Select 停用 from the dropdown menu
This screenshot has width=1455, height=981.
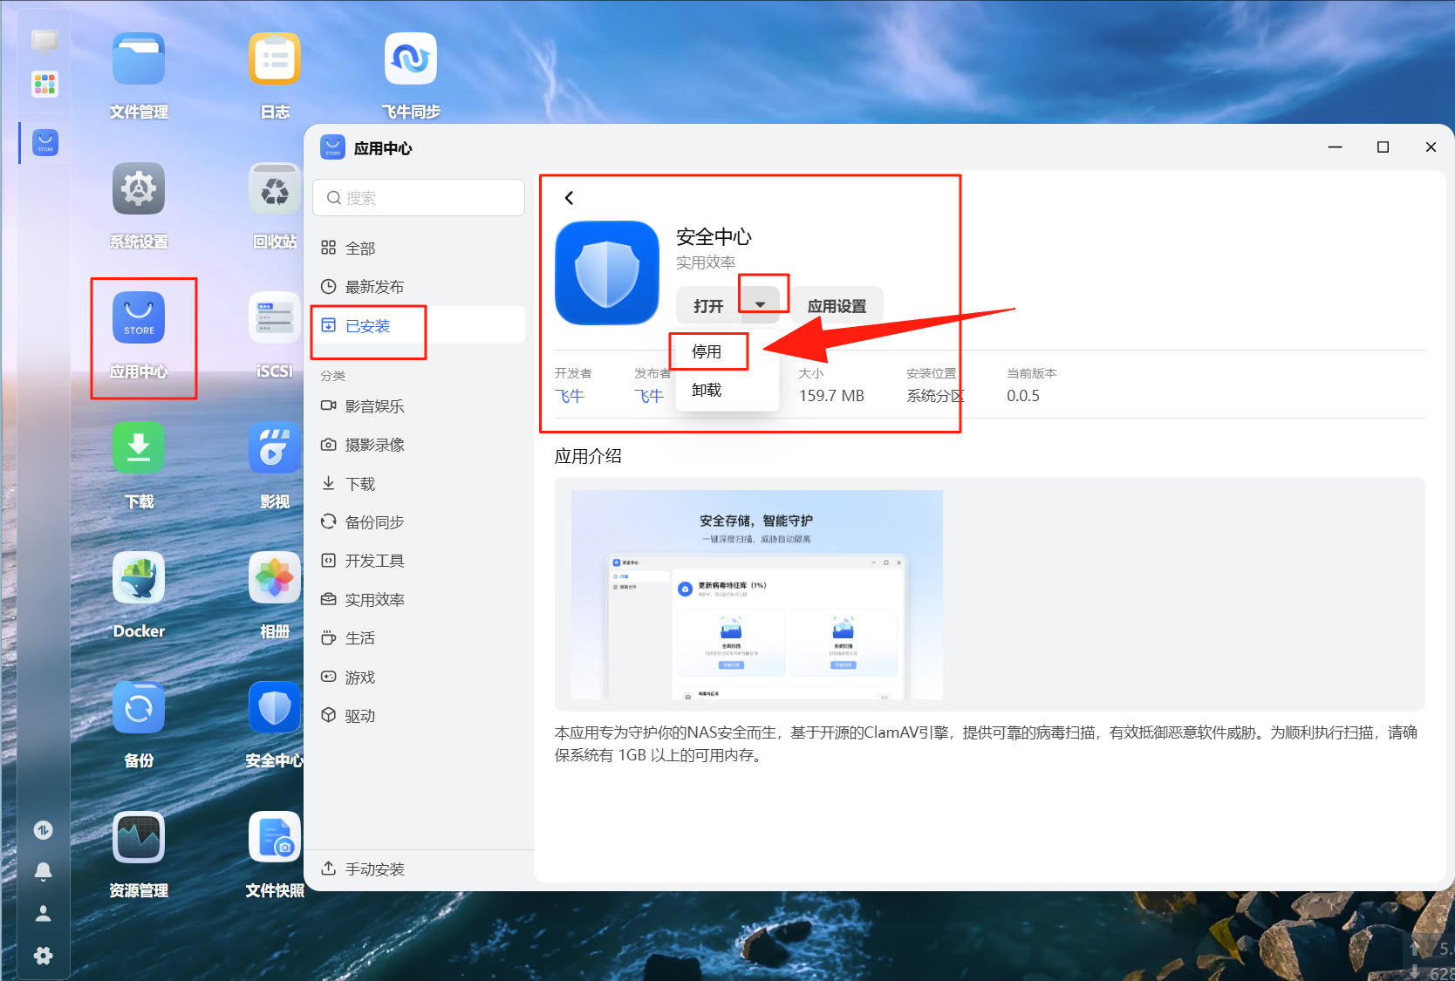[707, 351]
